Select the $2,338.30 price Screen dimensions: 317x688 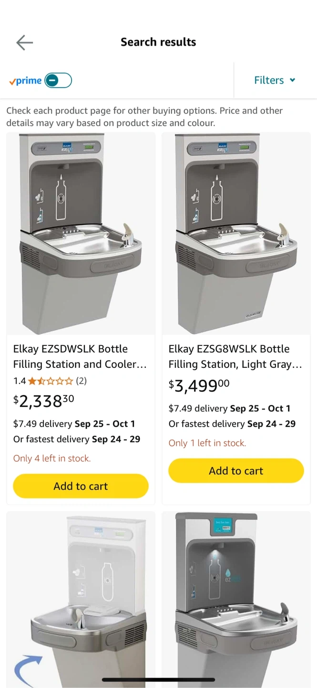pyautogui.click(x=43, y=401)
